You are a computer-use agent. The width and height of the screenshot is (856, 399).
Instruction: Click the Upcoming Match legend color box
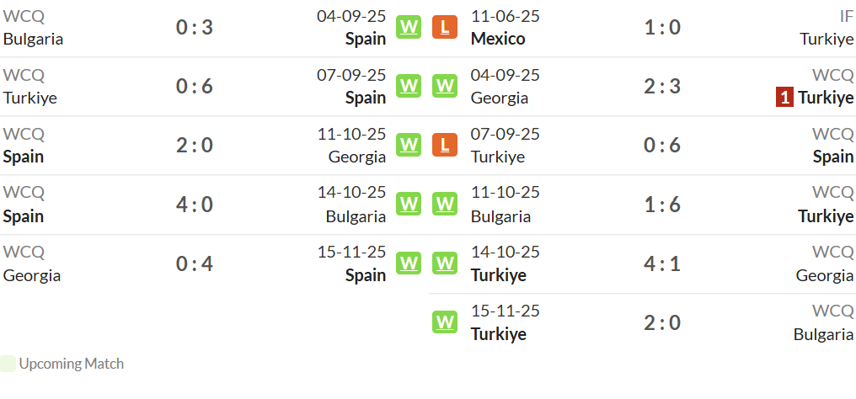[8, 364]
